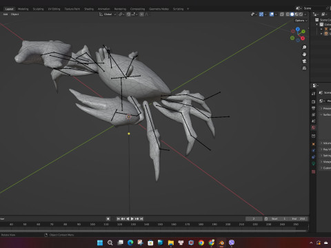Switch to the Geometry Nodes tab
331x248 pixels.
tap(159, 9)
